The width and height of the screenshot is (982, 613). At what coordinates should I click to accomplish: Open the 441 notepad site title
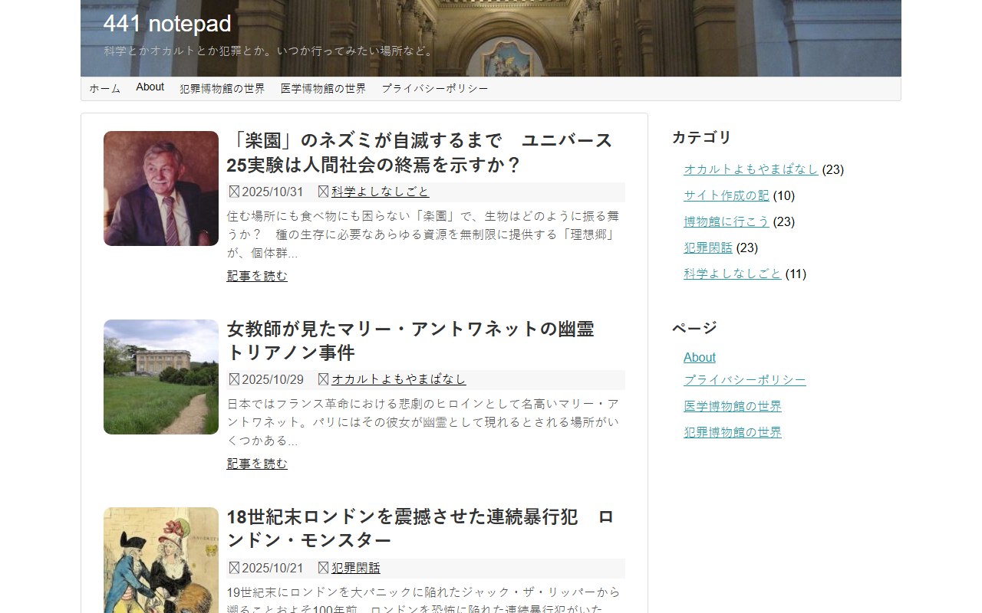(167, 24)
